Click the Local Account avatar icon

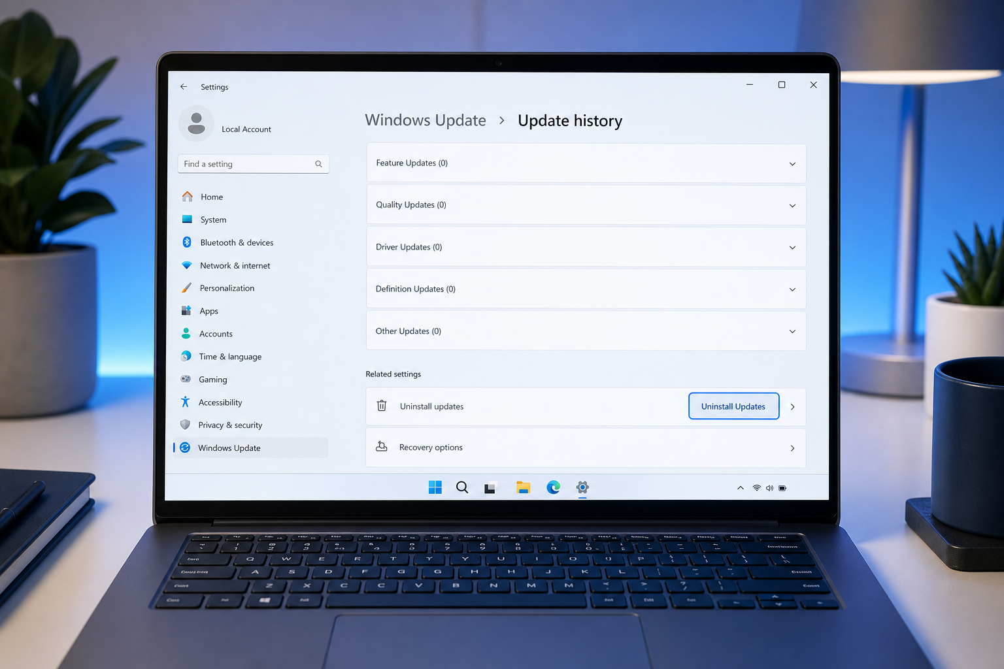coord(196,123)
